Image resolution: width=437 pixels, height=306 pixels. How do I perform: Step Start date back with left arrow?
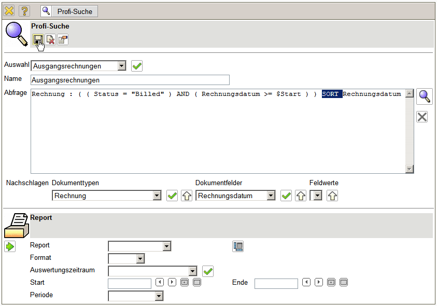[x=160, y=282]
